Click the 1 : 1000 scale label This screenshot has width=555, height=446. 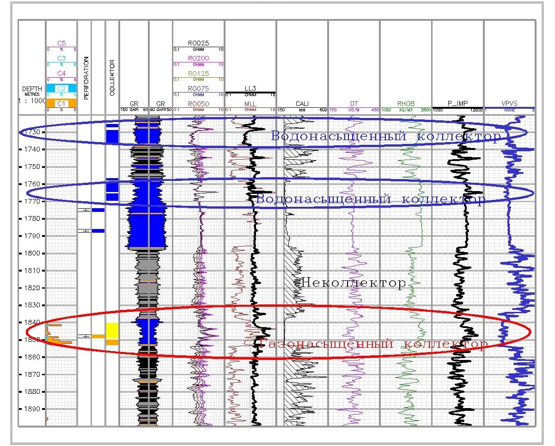click(x=32, y=100)
